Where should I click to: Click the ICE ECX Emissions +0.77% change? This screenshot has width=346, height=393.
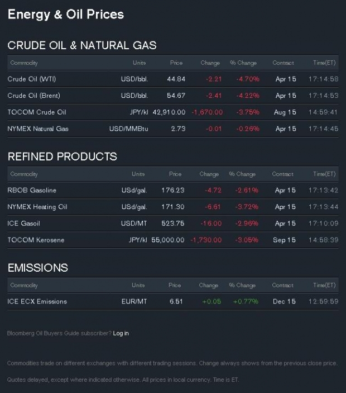(x=246, y=301)
